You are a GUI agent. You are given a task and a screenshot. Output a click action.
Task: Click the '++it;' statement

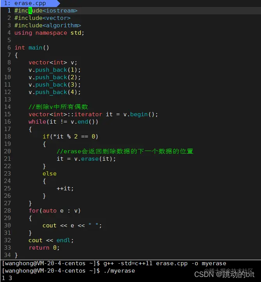[65, 188]
